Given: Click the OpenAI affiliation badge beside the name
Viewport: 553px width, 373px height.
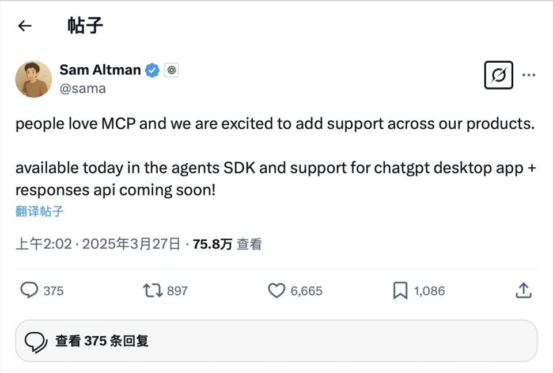Looking at the screenshot, I should point(171,69).
